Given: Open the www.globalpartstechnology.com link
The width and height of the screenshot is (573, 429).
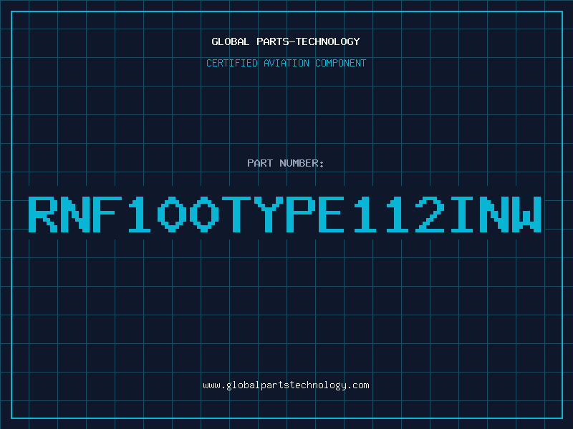Looking at the screenshot, I should (x=286, y=385).
